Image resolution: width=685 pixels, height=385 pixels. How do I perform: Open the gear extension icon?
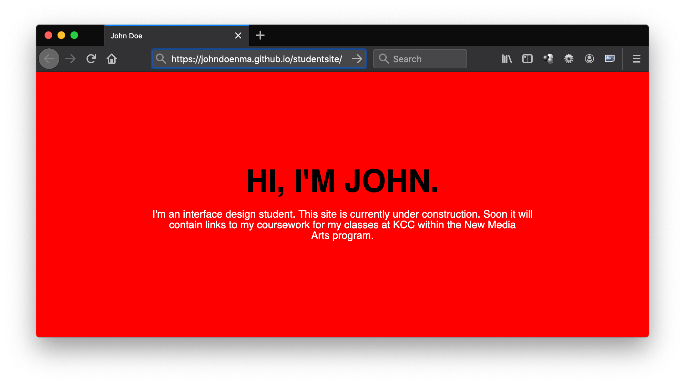[569, 59]
